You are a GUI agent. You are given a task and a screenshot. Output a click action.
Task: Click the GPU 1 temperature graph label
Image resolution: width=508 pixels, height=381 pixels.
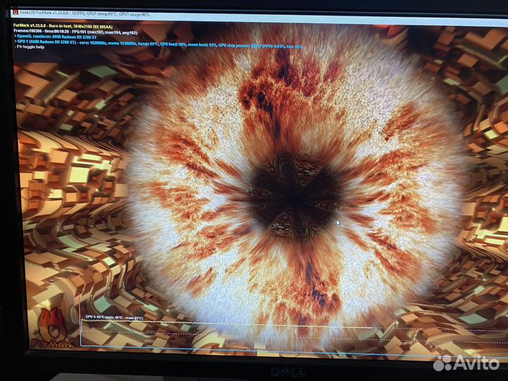pos(114,317)
